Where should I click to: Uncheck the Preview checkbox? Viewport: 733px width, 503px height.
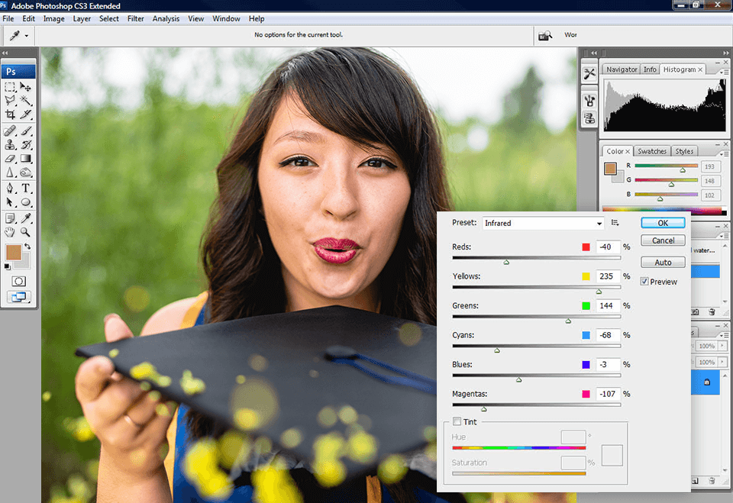[645, 281]
